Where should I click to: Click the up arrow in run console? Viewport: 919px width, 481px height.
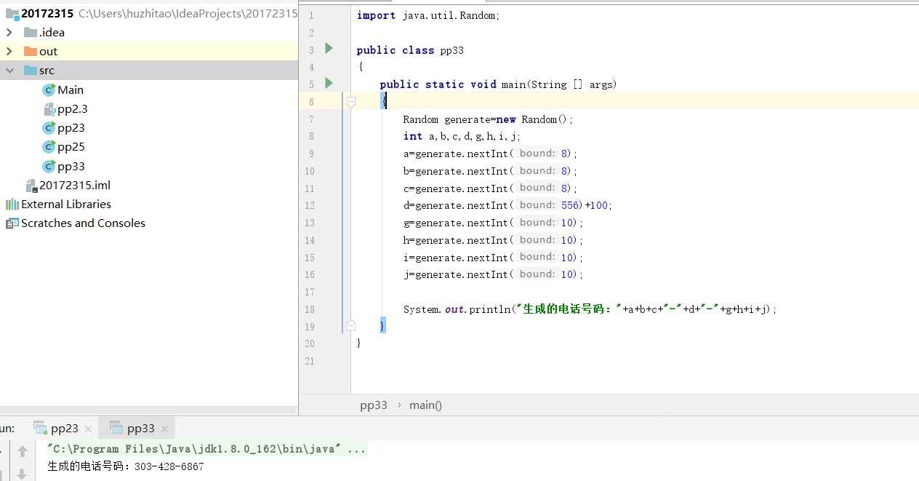click(x=23, y=451)
